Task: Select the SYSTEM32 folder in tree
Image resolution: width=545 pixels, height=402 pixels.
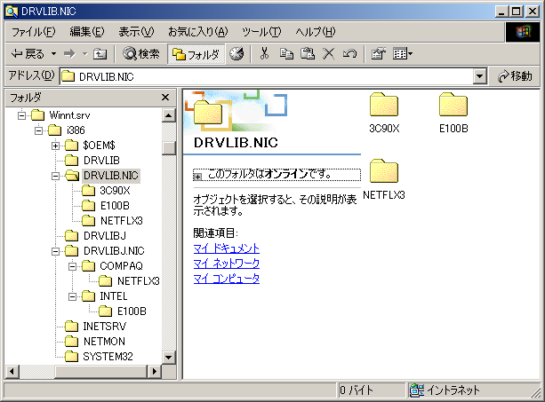Action: 108,357
